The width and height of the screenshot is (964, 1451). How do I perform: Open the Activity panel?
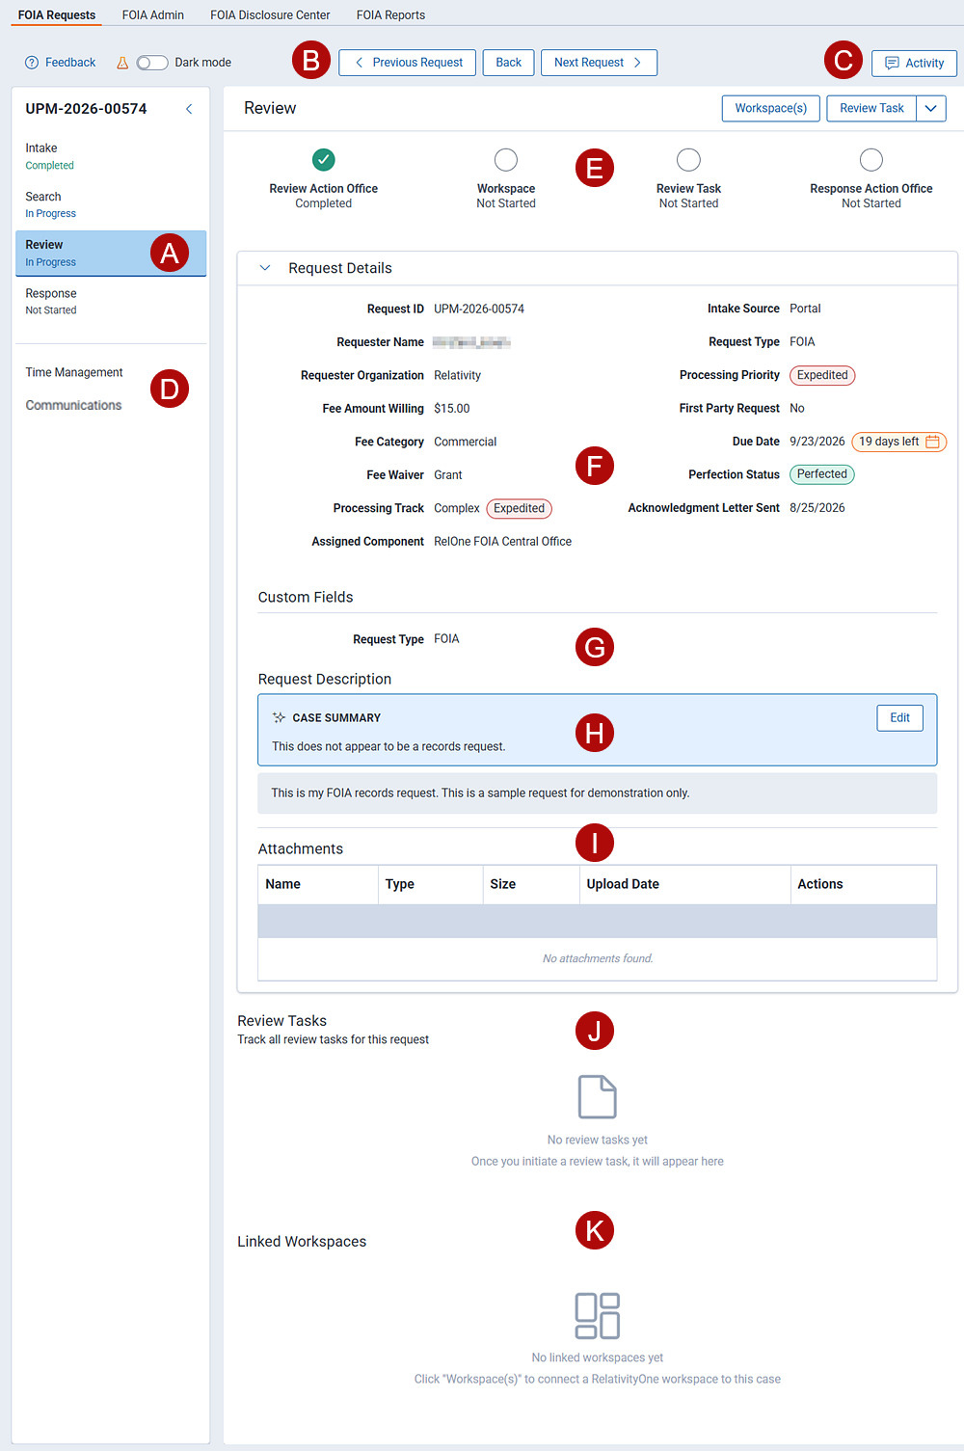[x=915, y=64]
